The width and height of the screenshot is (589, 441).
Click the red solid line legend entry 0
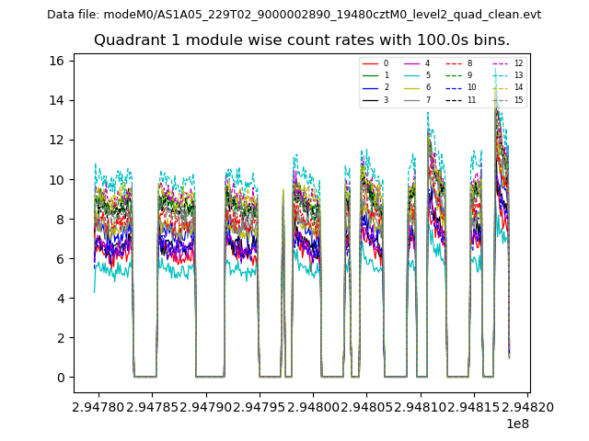375,63
